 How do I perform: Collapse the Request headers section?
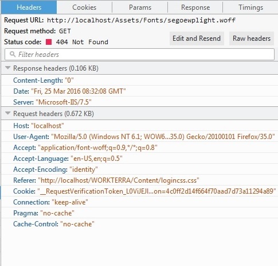click(8, 113)
